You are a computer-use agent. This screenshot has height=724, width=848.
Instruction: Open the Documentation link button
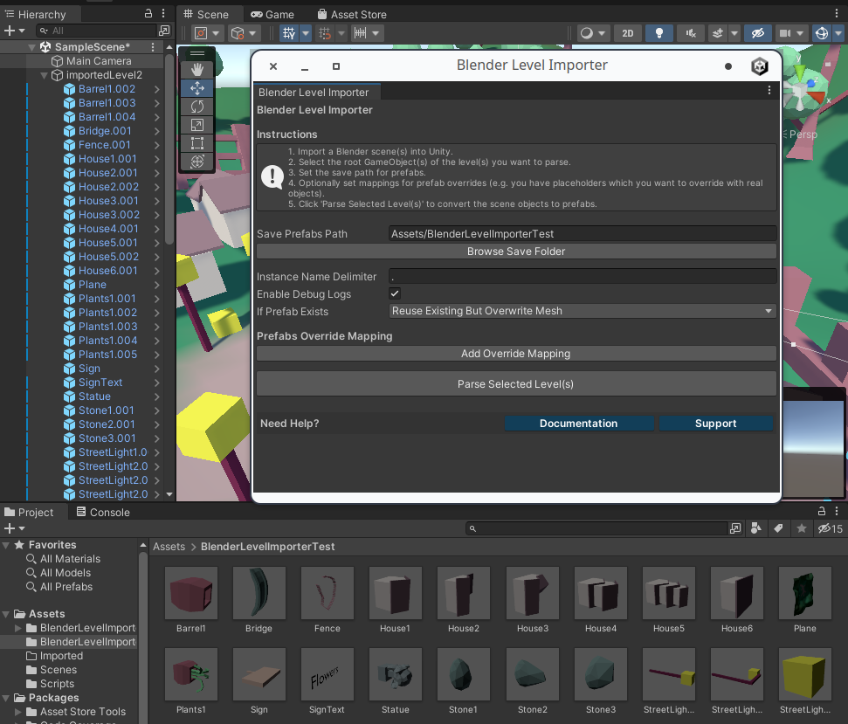coord(579,424)
